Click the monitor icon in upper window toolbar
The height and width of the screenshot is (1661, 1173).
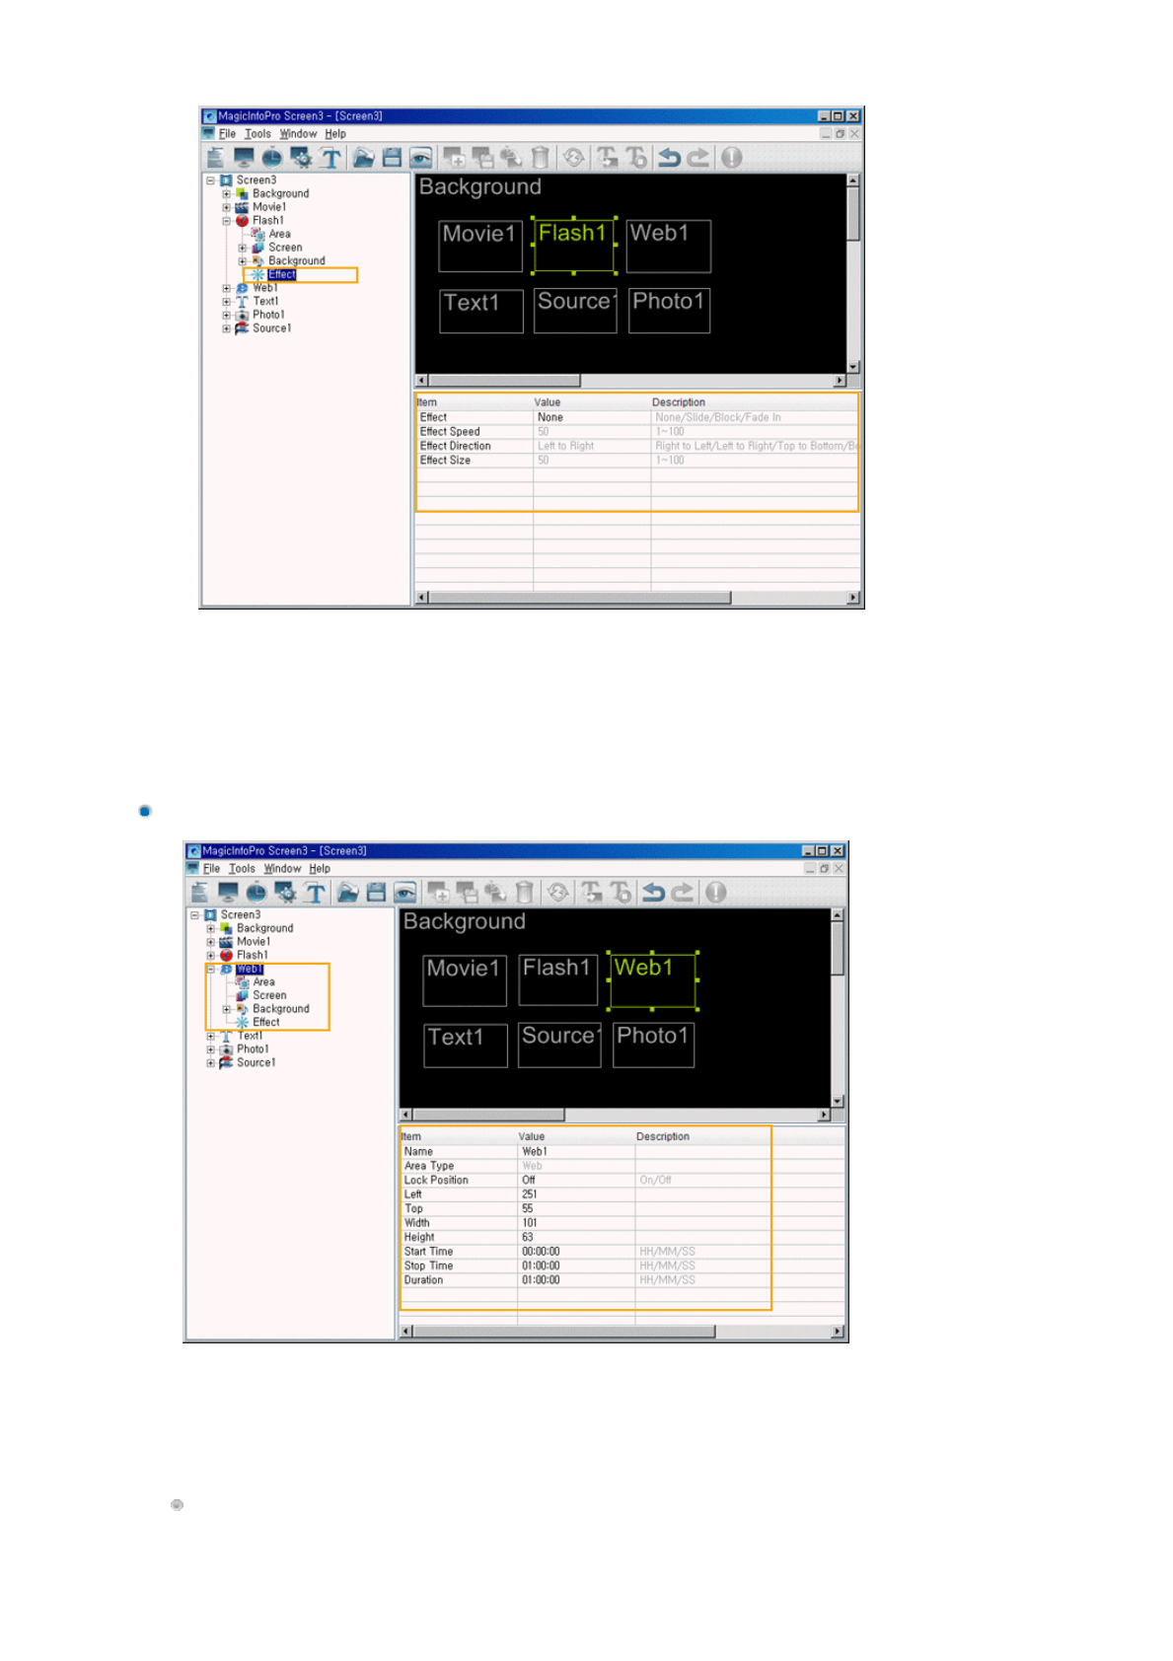tap(244, 158)
